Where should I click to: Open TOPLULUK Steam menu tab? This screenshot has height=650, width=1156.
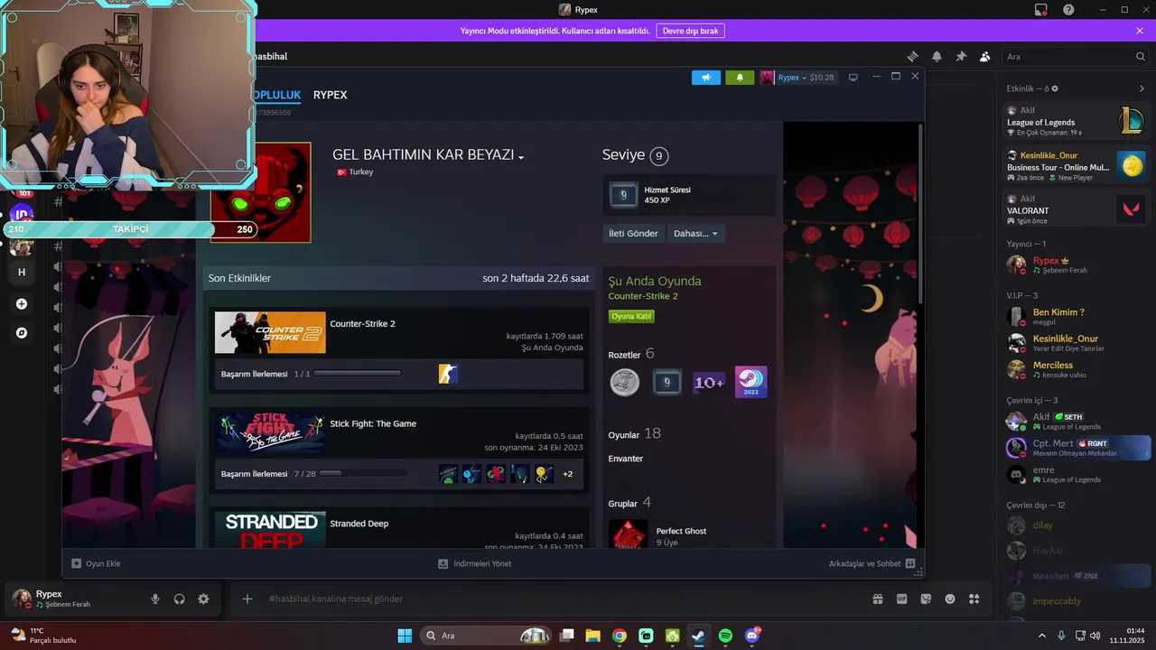tap(275, 95)
